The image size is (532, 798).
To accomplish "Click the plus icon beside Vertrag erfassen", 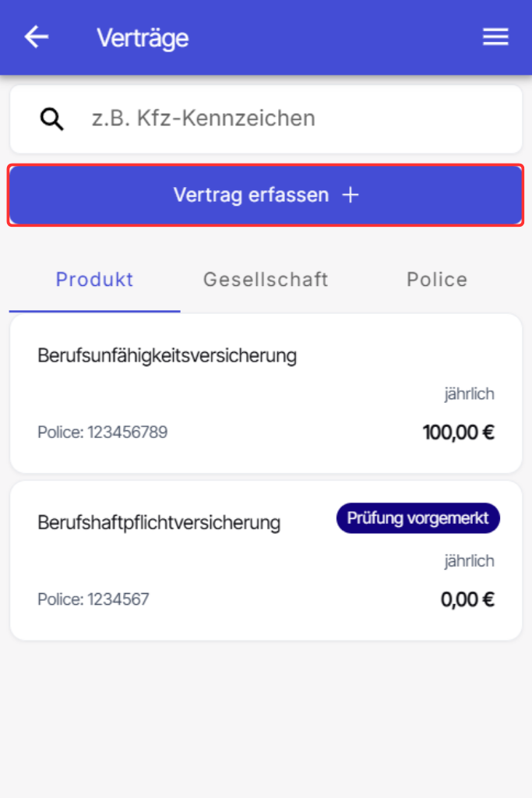I will click(351, 195).
